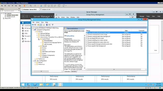
Task: Click the Up one level folder icon
Action: coord(38,25)
